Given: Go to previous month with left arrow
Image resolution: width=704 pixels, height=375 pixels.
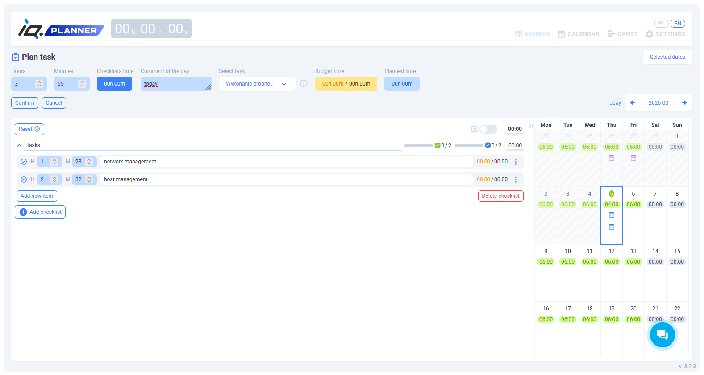Looking at the screenshot, I should pos(632,103).
